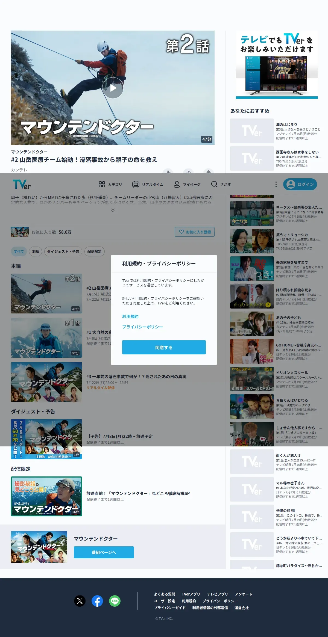Open テレビアプリ footer link
The width and height of the screenshot is (328, 637).
[217, 594]
